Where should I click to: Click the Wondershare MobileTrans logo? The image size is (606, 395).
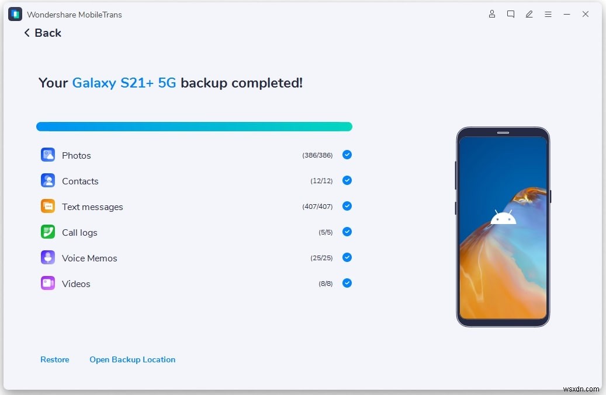15,13
